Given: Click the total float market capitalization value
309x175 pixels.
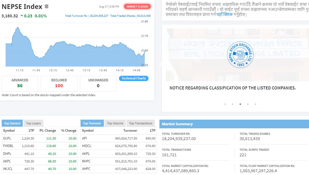Looking at the screenshot, I should pos(258,171).
